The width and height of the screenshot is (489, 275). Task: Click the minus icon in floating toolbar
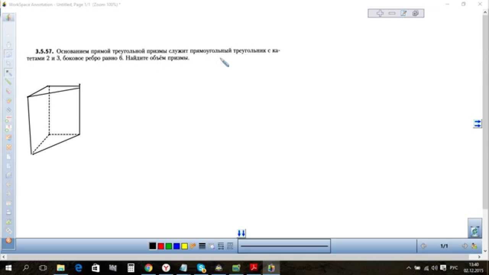pos(392,13)
